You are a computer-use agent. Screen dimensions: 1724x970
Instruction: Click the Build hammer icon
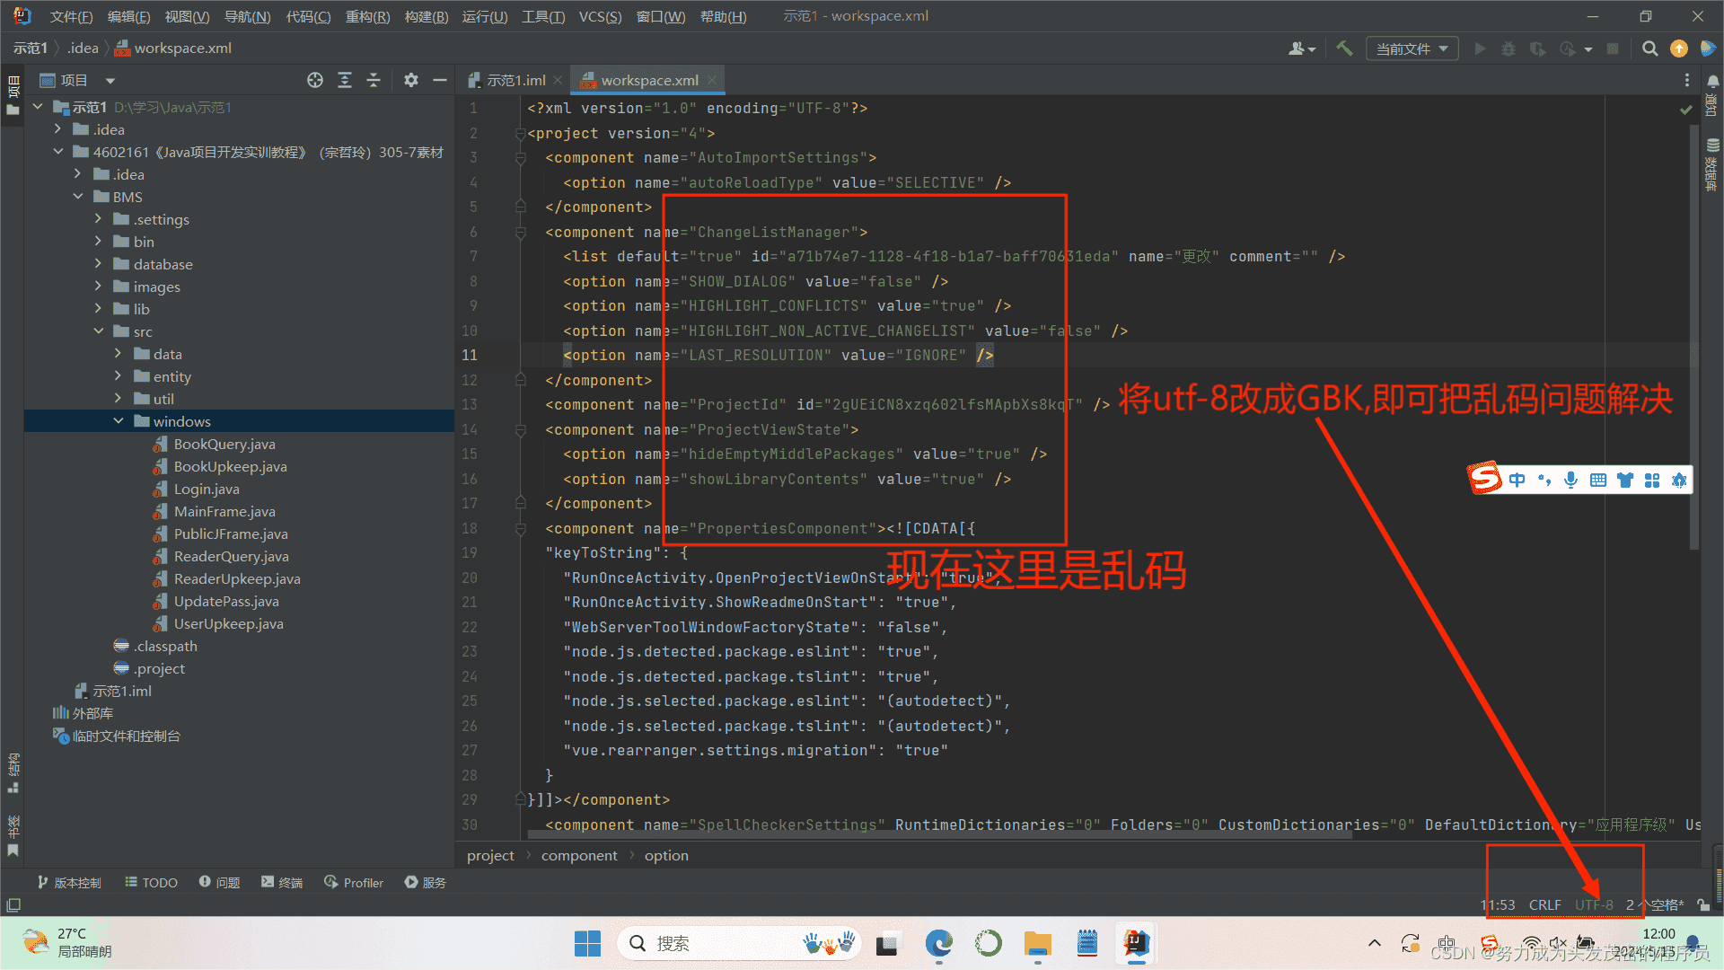1344,48
